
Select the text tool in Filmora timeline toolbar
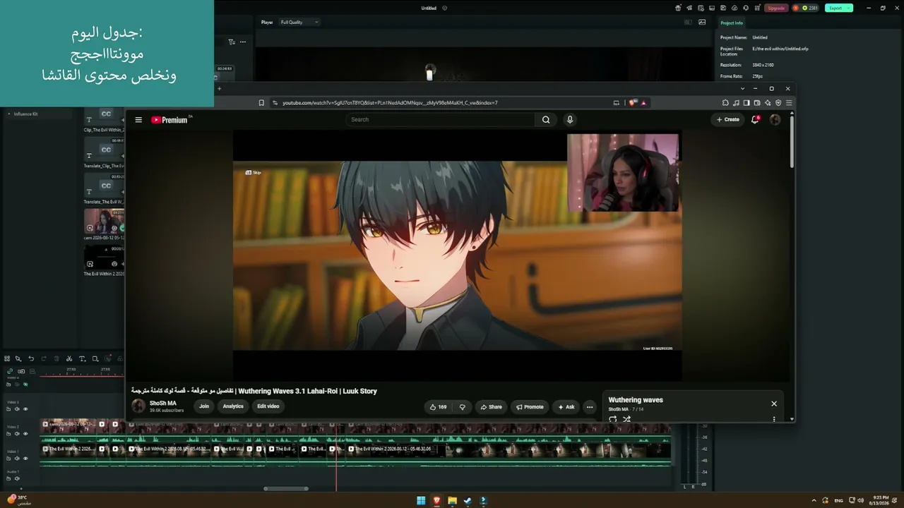click(82, 359)
